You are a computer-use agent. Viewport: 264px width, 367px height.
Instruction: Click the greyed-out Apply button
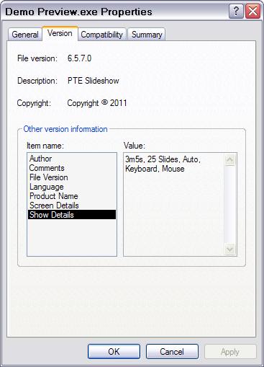230,352
